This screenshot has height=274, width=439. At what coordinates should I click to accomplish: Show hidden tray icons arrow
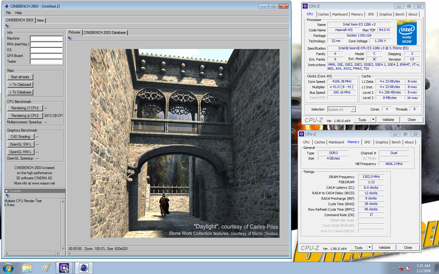pos(393,269)
